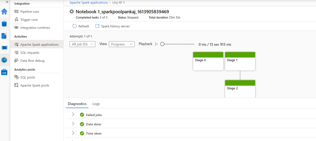Open Apache Spark pools

(35, 85)
